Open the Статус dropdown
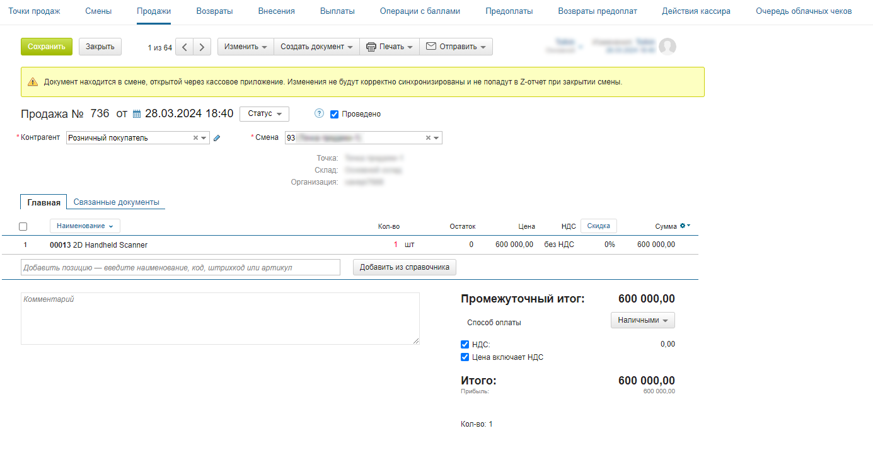The image size is (873, 467). pyautogui.click(x=264, y=114)
